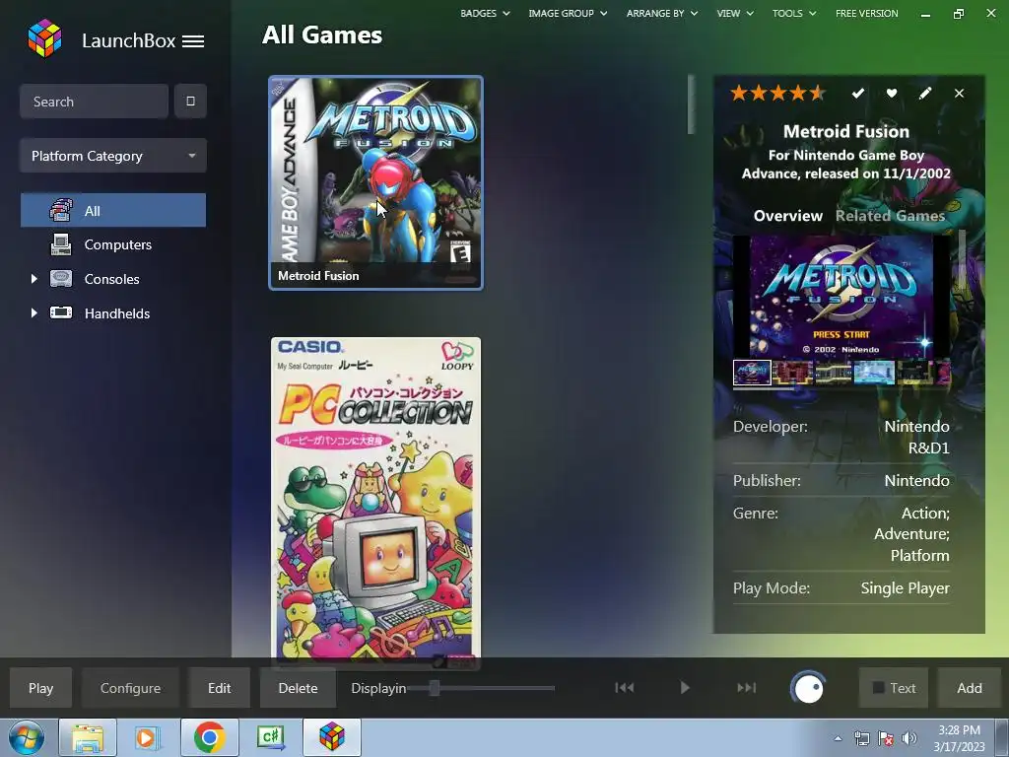The image size is (1009, 757).
Task: Click the image size slider handle
Action: (435, 688)
